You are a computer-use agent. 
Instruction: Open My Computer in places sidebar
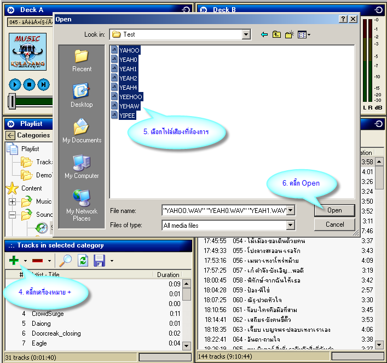click(82, 166)
